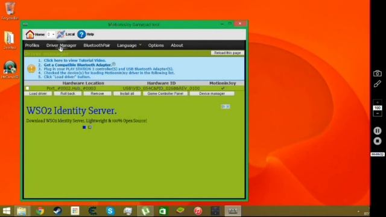The height and width of the screenshot is (217, 386).
Task: Click the MotioninJoy taskbar button
Action: coord(233,211)
